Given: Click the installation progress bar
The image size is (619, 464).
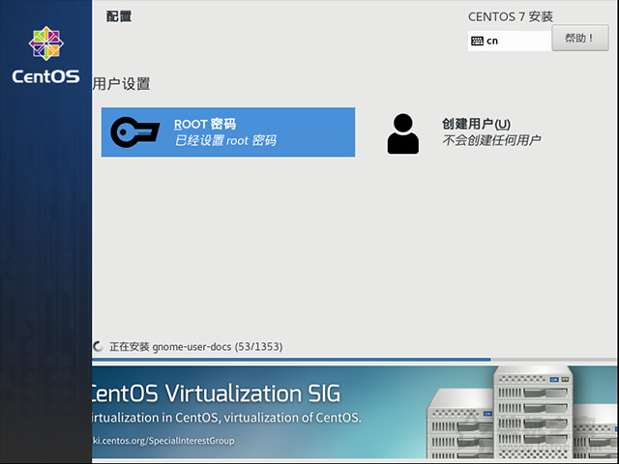Looking at the screenshot, I should click(x=355, y=360).
